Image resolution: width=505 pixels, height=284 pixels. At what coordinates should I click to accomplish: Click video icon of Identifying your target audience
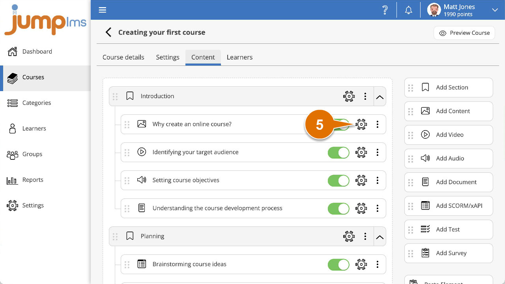click(x=142, y=152)
